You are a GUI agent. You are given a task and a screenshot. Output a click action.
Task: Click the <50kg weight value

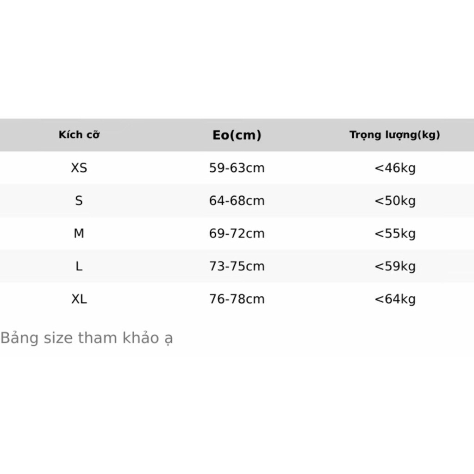coord(395,201)
